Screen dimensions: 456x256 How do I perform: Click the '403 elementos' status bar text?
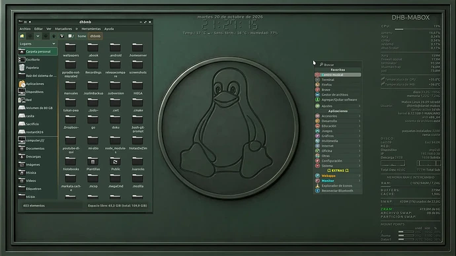click(x=34, y=205)
